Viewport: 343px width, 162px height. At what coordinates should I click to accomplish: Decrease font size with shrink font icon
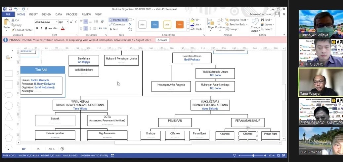(76, 22)
